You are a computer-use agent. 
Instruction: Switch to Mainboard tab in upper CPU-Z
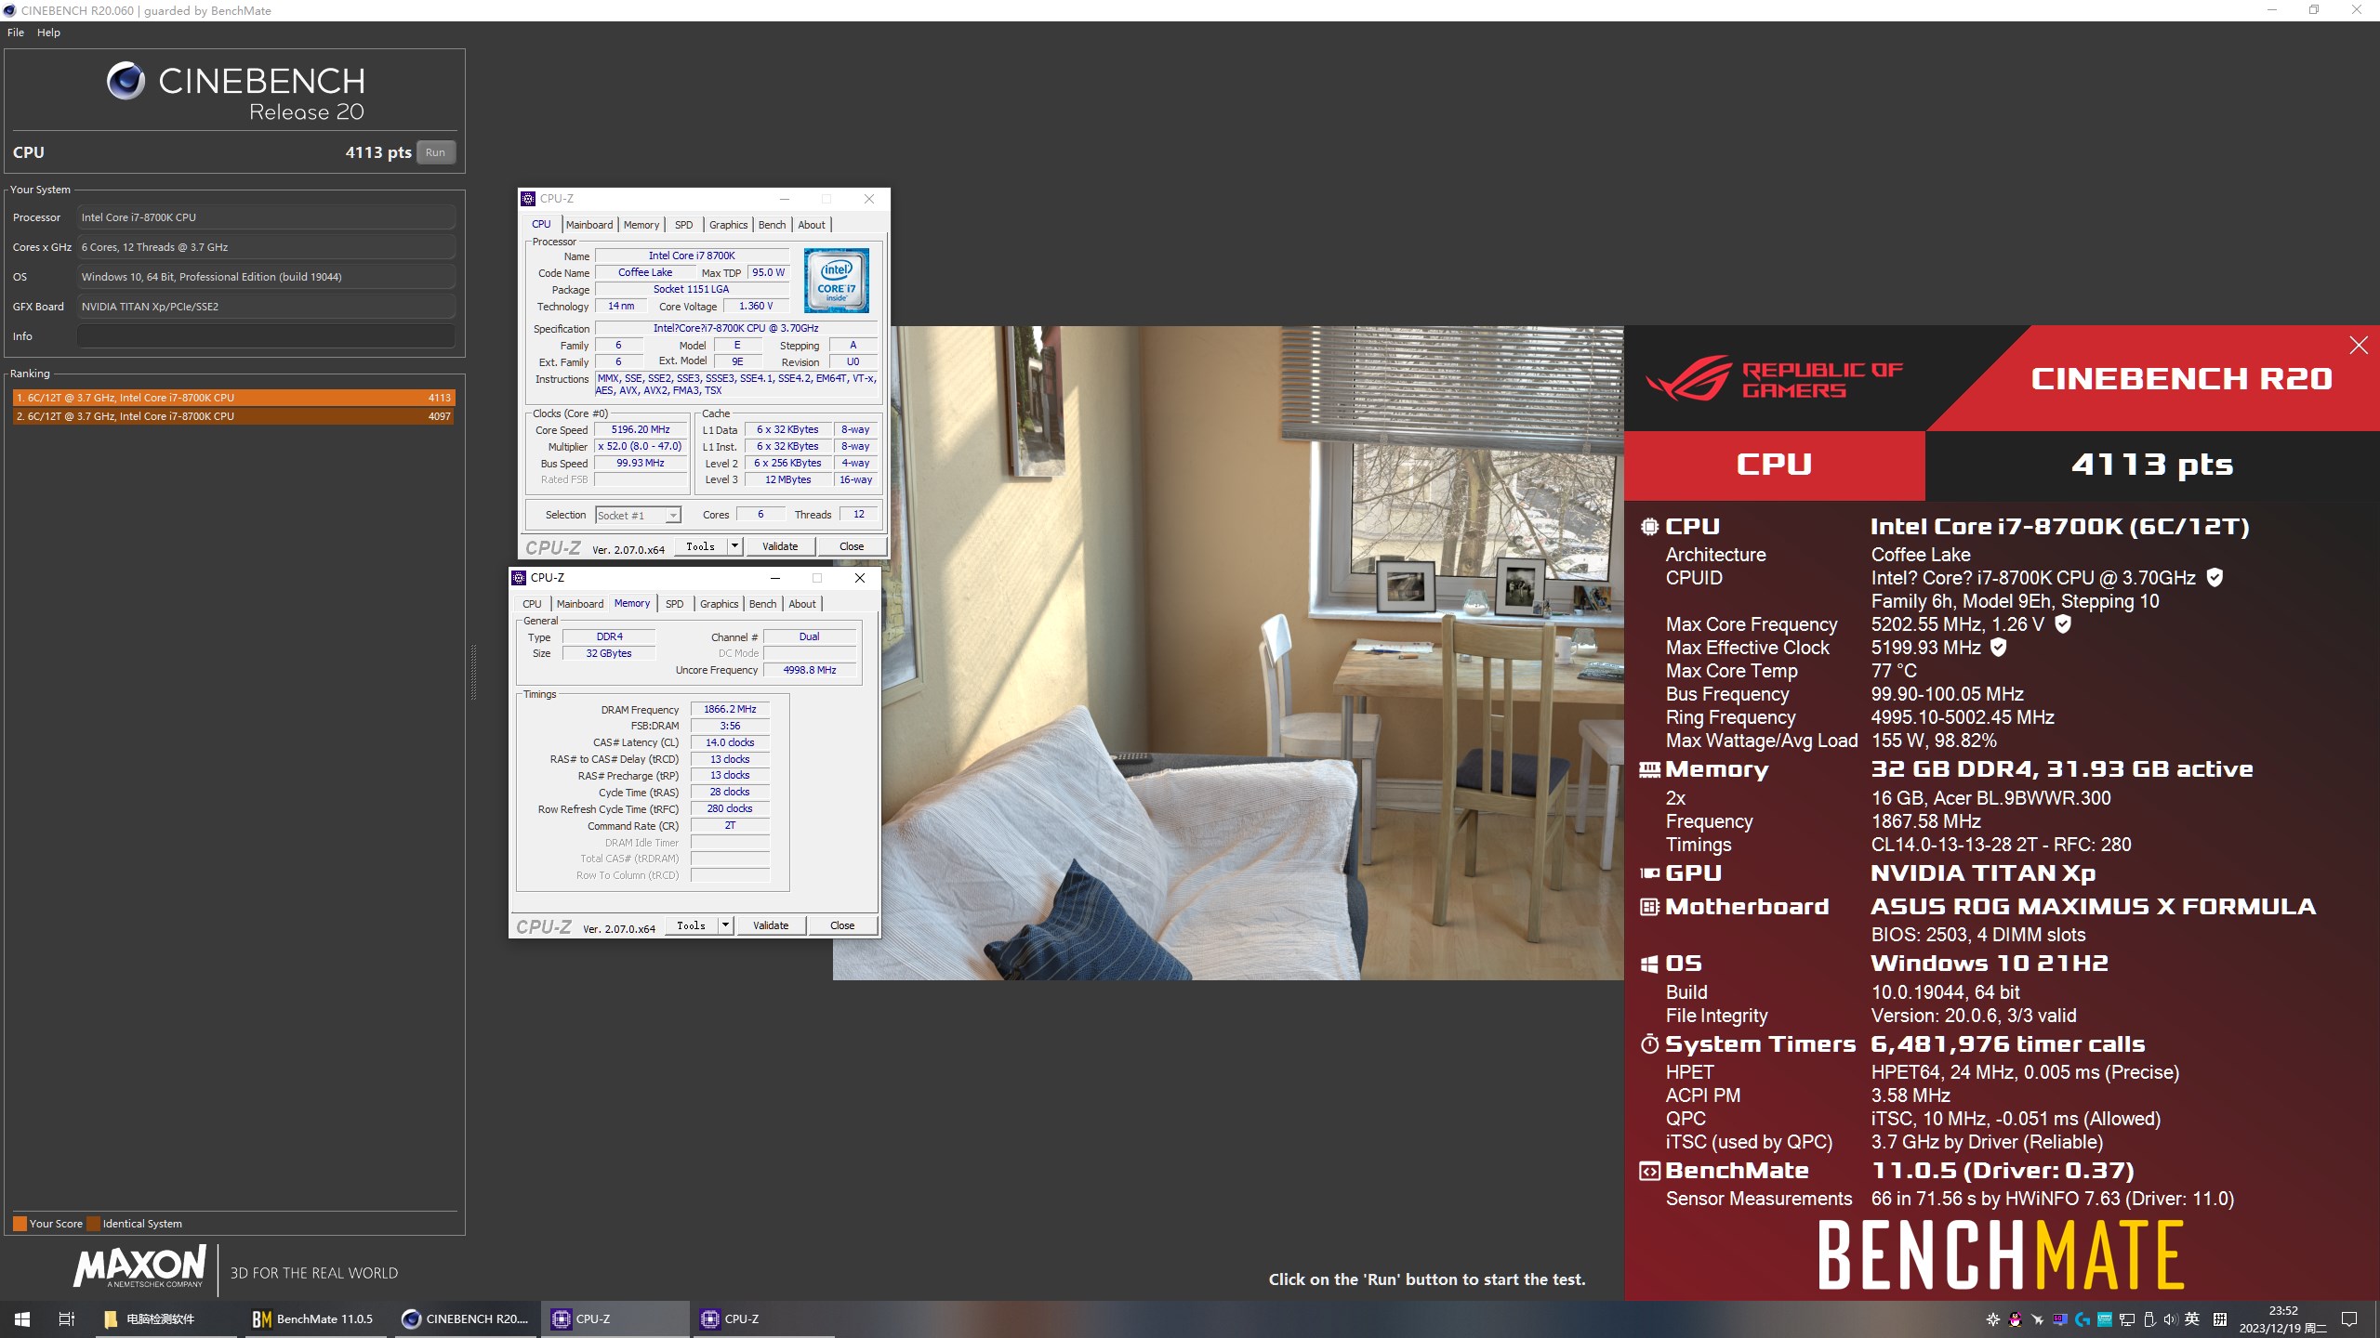[x=589, y=225]
